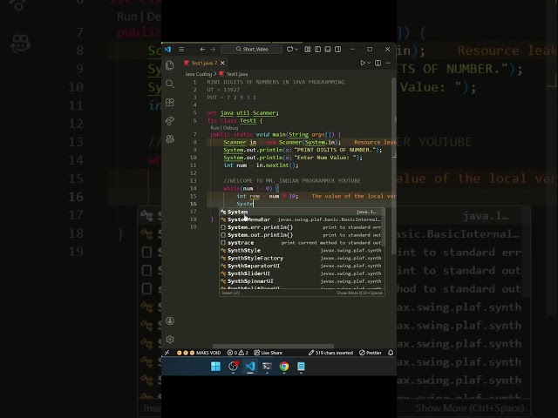Click the Debug CodeLens above main
The image size is (558, 418).
pyautogui.click(x=230, y=128)
